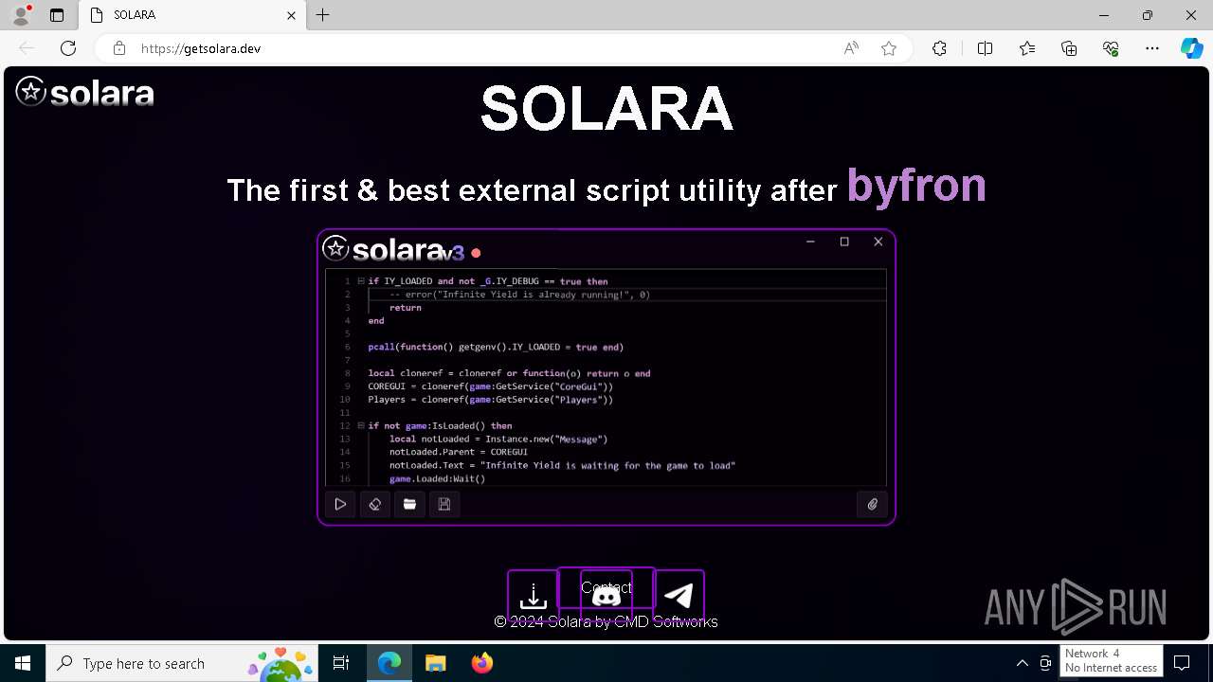This screenshot has width=1213, height=682.
Task: Refresh the page
Action: click(68, 48)
